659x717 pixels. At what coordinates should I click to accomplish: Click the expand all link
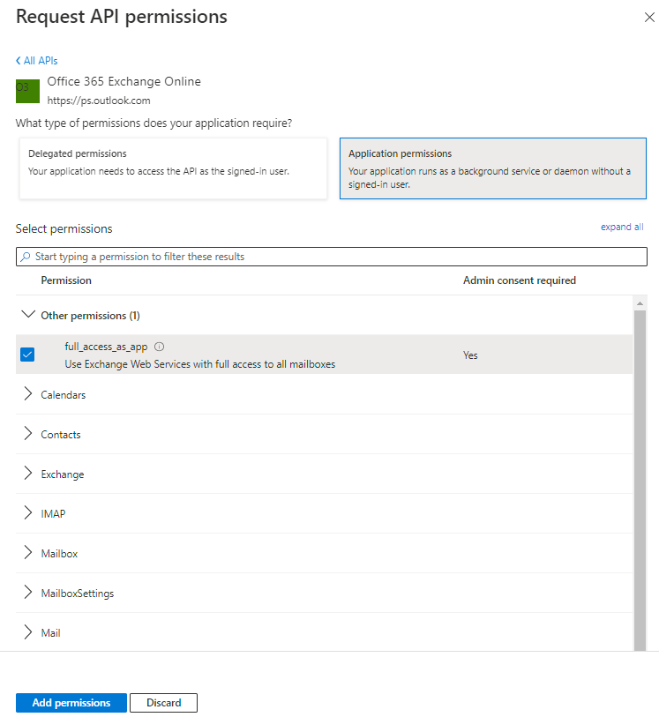(x=622, y=227)
